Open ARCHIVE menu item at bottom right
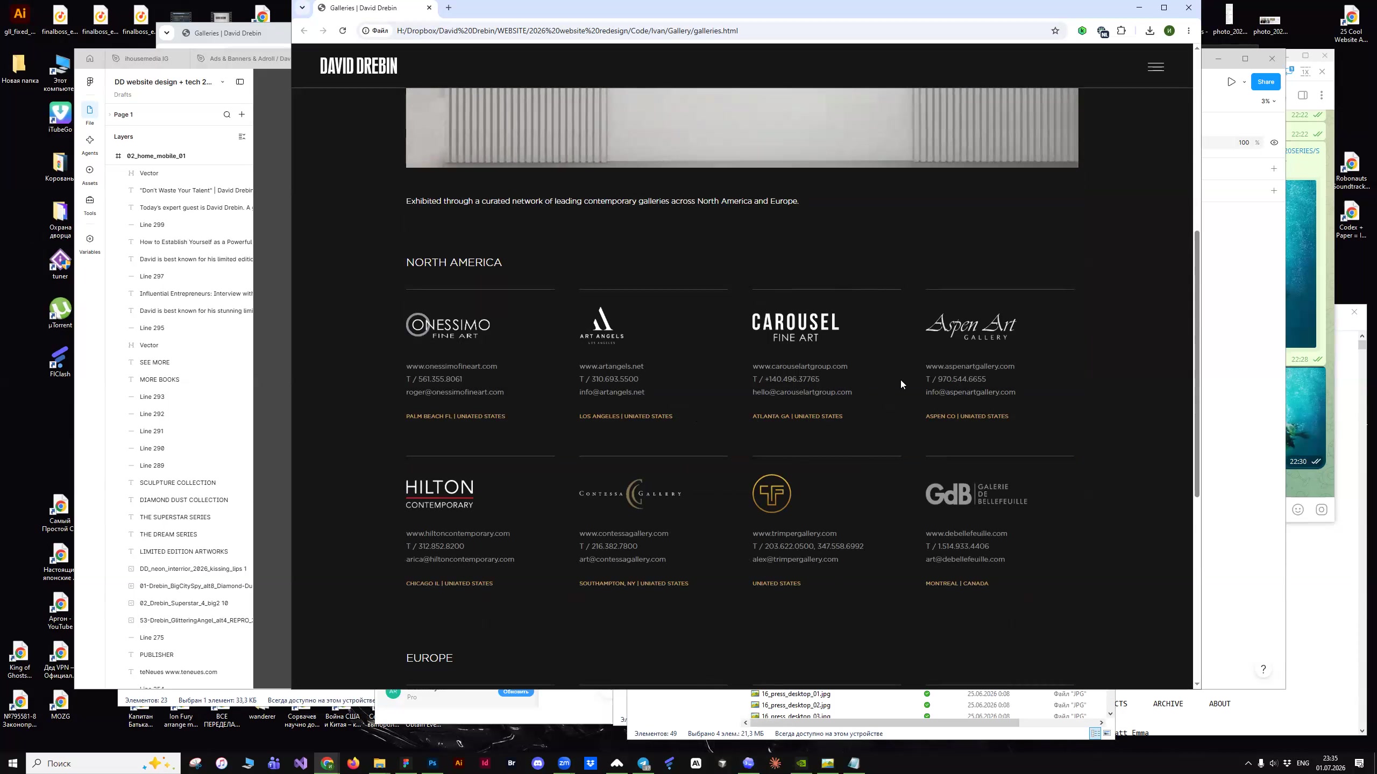 point(1168,704)
